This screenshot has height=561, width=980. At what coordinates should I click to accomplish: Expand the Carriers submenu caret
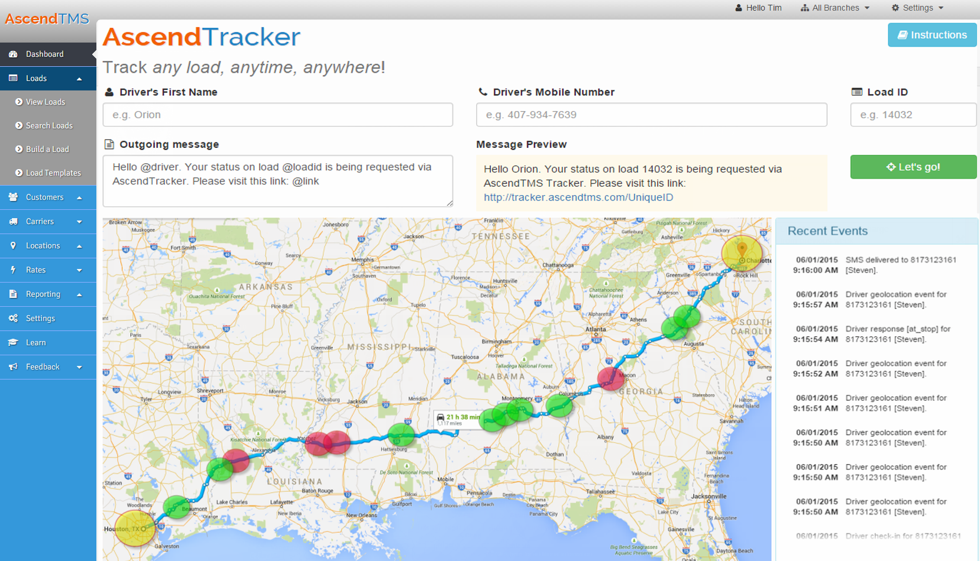79,222
